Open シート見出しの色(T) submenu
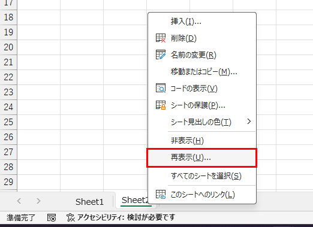Screen dimensions: 313x227 click(x=202, y=122)
